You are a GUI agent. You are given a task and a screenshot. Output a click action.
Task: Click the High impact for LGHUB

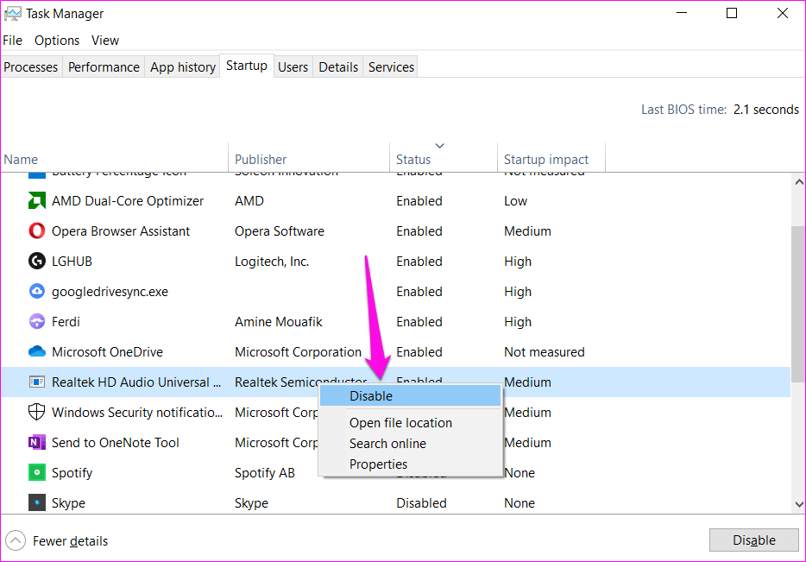click(x=518, y=262)
